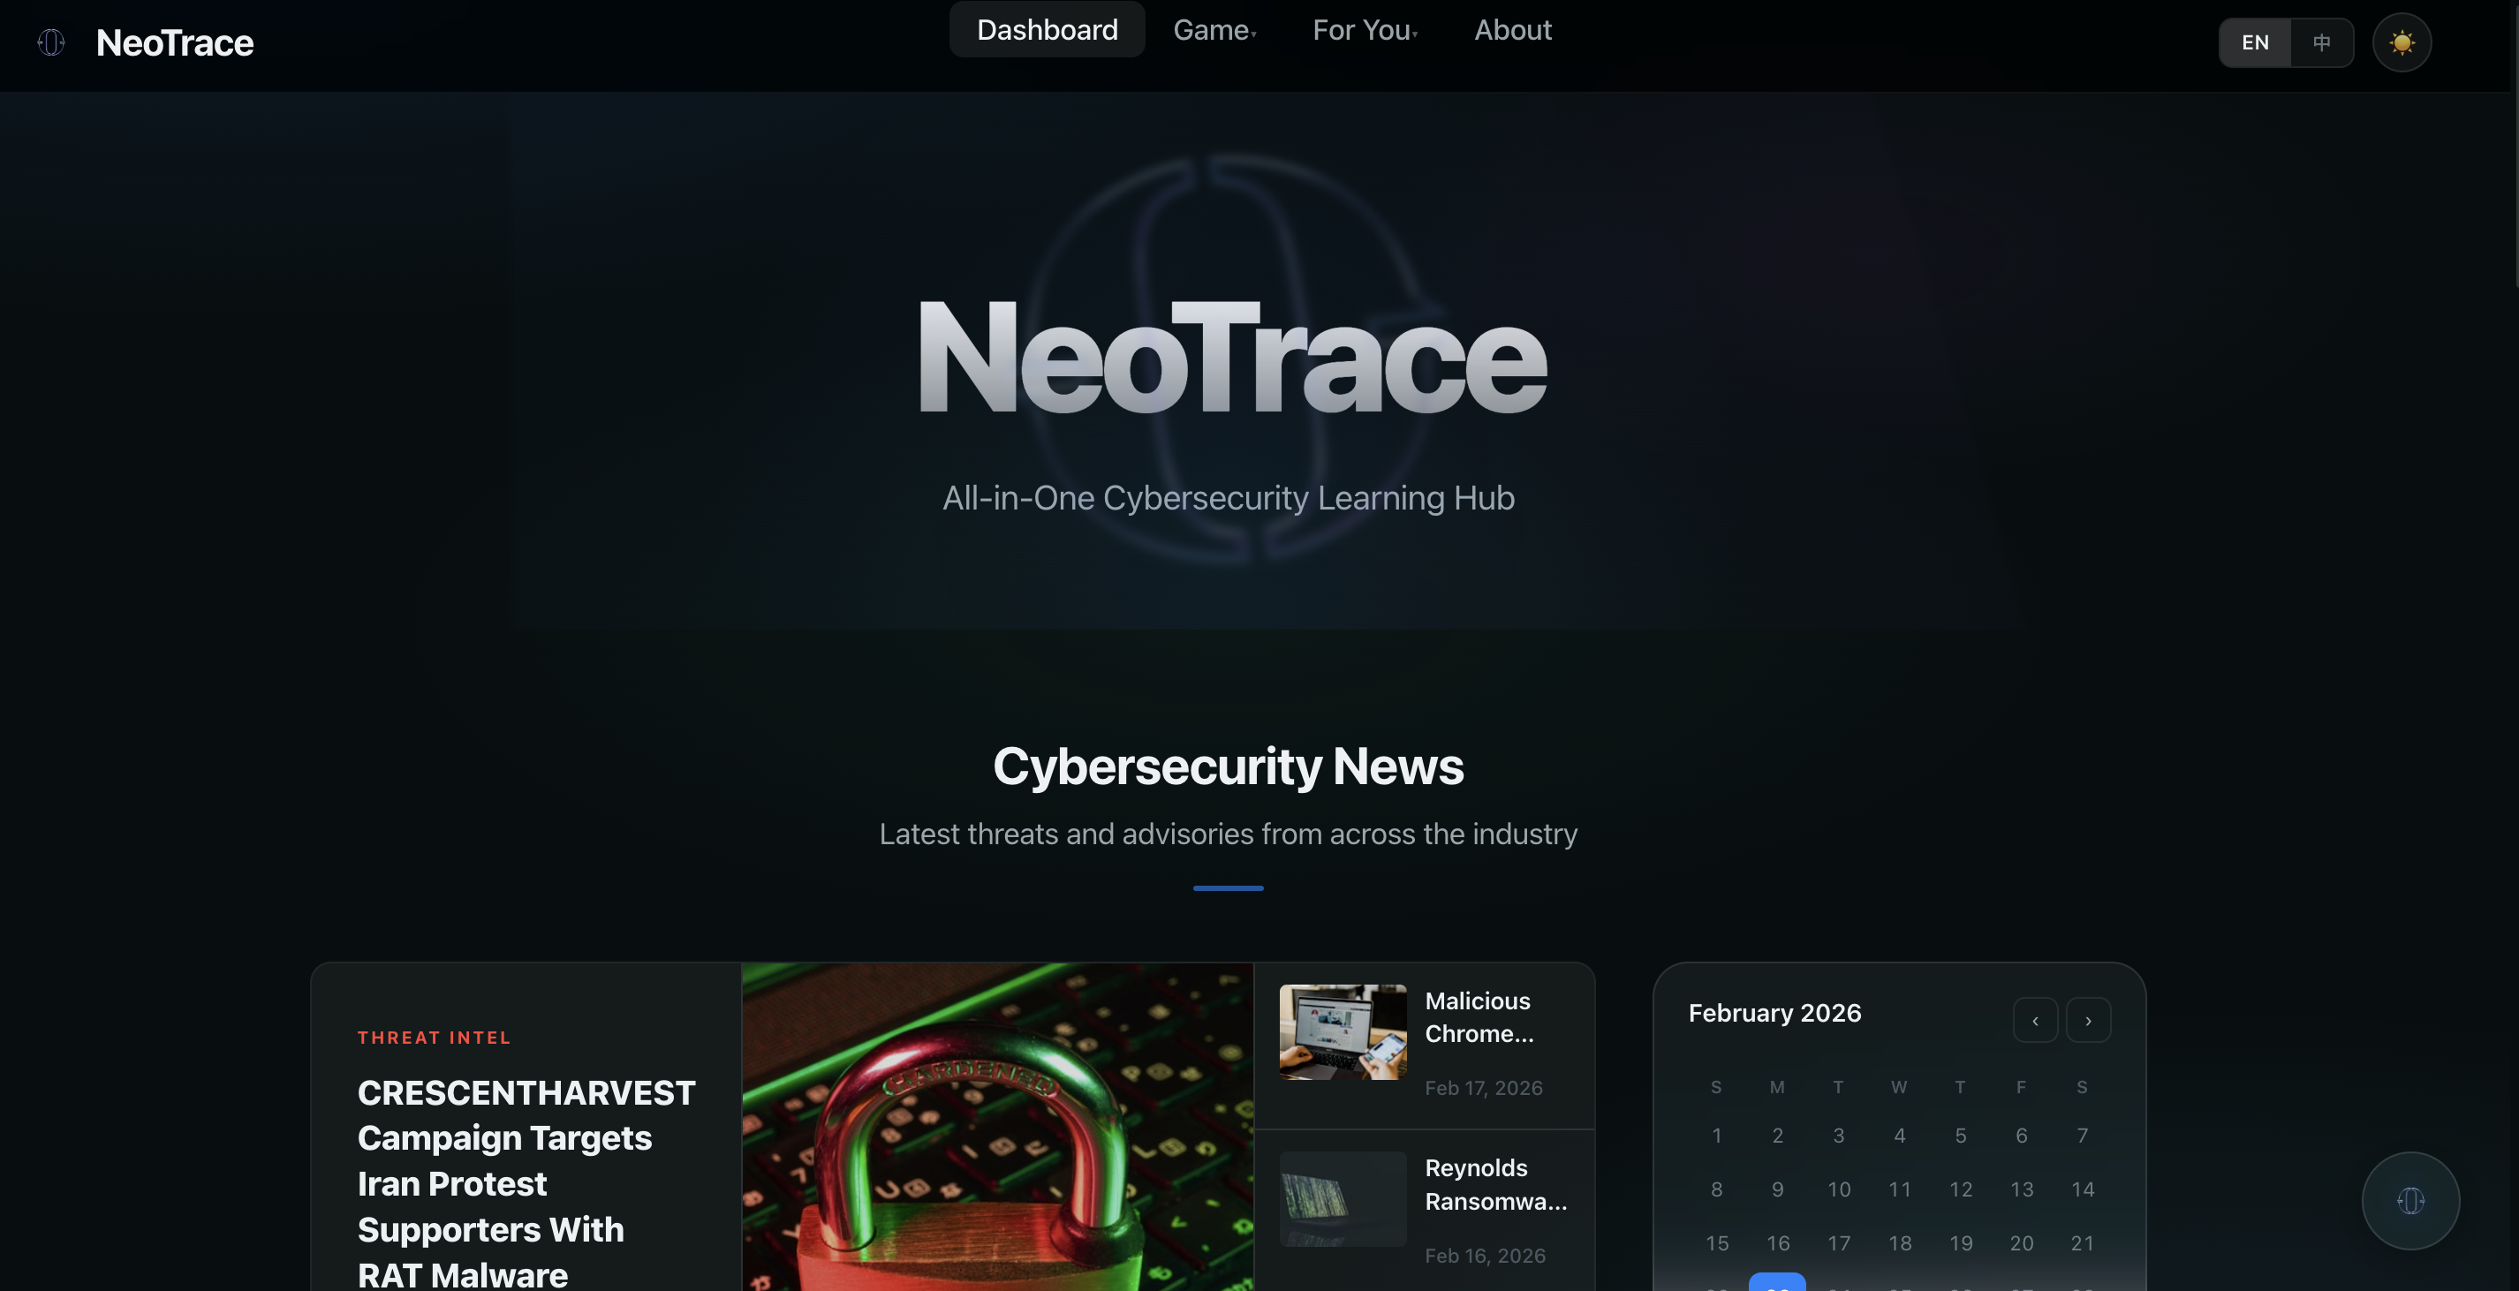Go to next month in calendar
The image size is (2519, 1291).
2088,1020
